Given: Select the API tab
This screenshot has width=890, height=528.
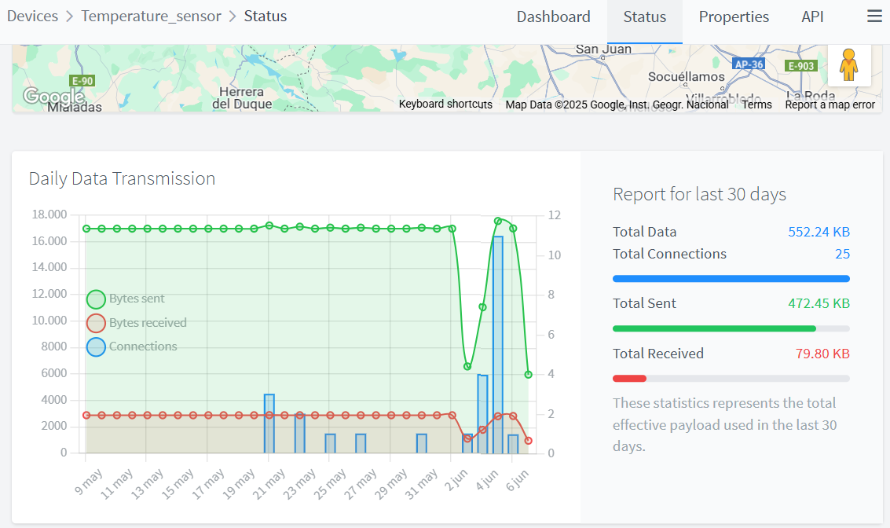Looking at the screenshot, I should (x=812, y=17).
